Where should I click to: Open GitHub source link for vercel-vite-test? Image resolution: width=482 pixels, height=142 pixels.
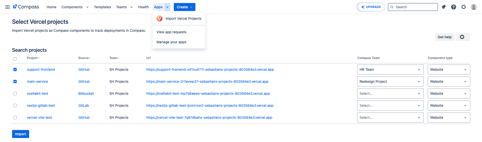click(84, 117)
